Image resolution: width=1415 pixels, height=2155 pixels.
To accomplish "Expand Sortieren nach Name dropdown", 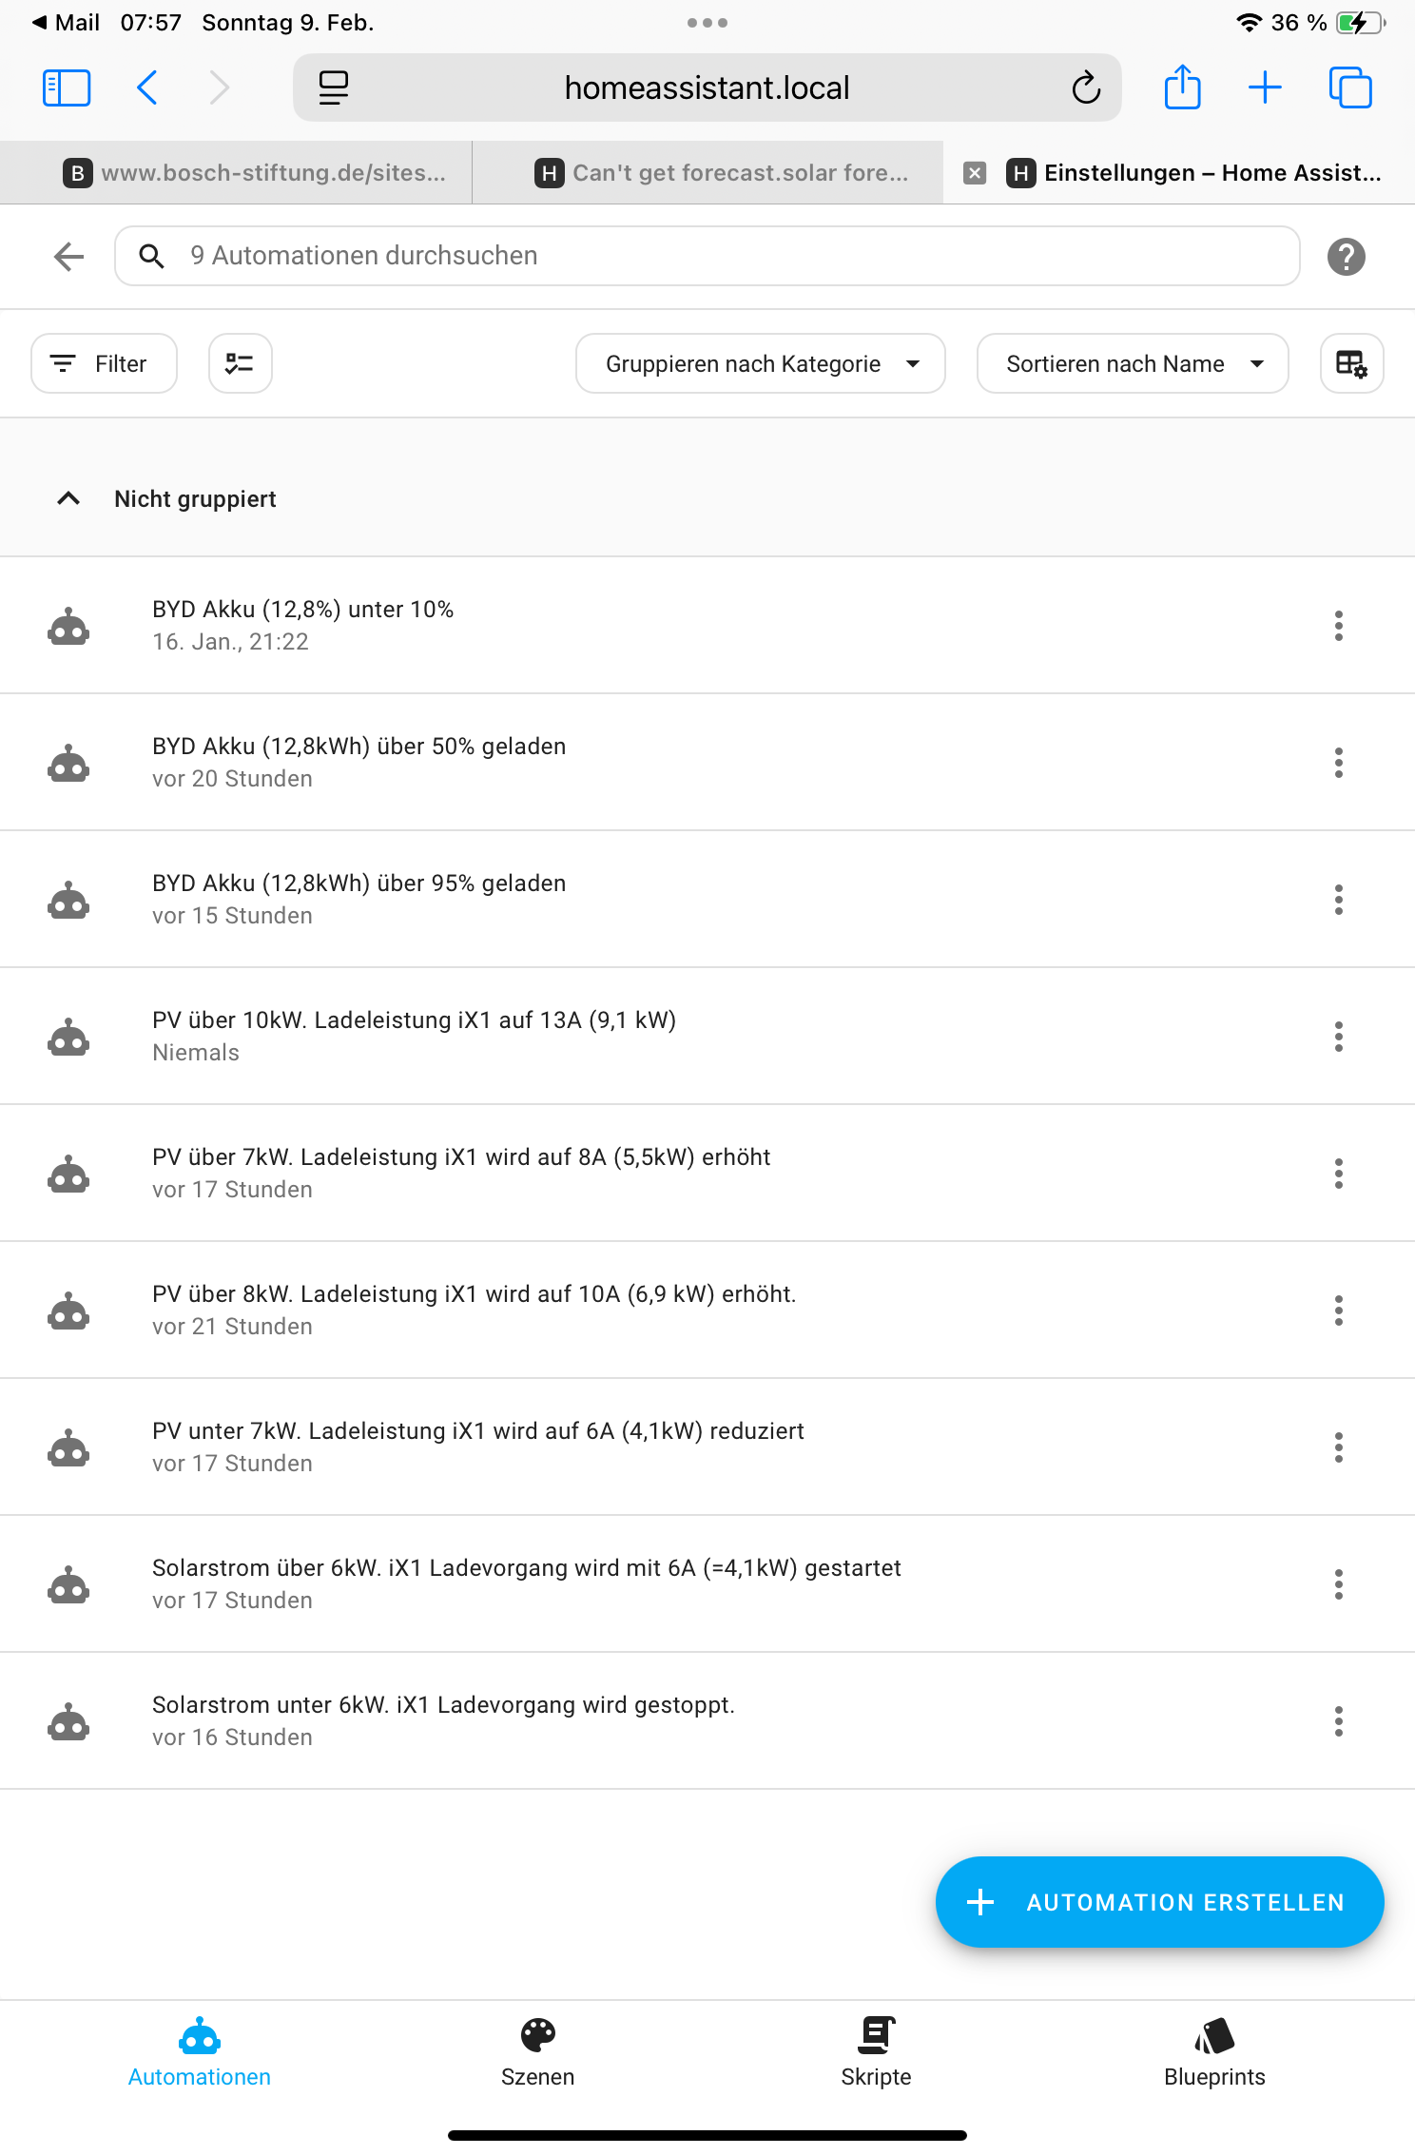I will (1133, 363).
